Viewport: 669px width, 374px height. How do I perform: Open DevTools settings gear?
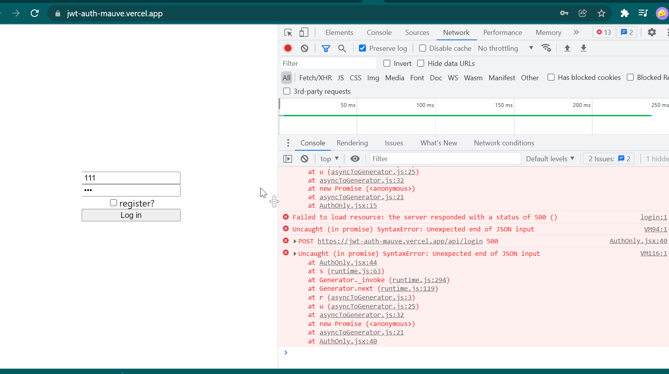[652, 32]
